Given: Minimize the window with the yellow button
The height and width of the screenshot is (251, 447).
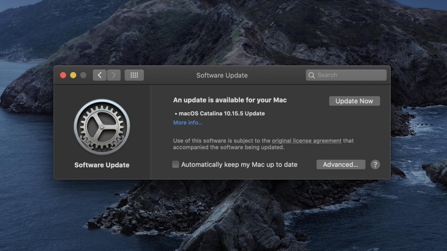Looking at the screenshot, I should tap(73, 75).
